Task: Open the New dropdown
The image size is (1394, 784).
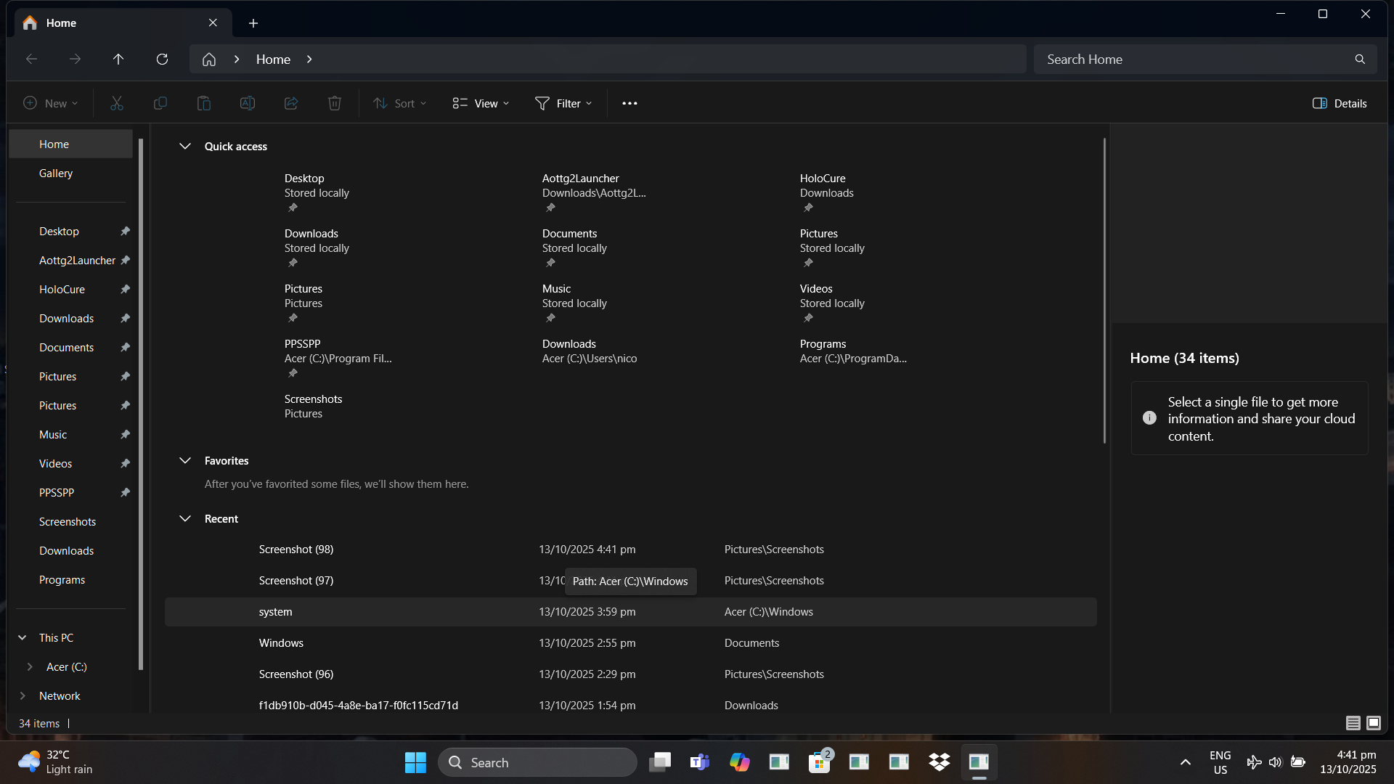Action: [51, 103]
